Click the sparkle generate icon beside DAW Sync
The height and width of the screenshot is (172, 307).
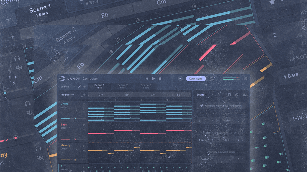[x=180, y=79]
